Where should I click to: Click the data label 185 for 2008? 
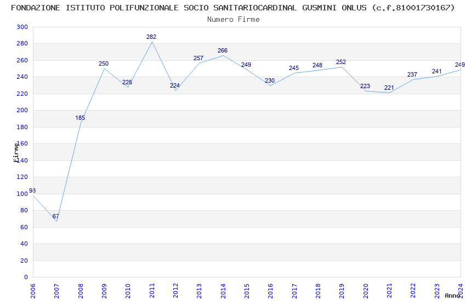[80, 118]
